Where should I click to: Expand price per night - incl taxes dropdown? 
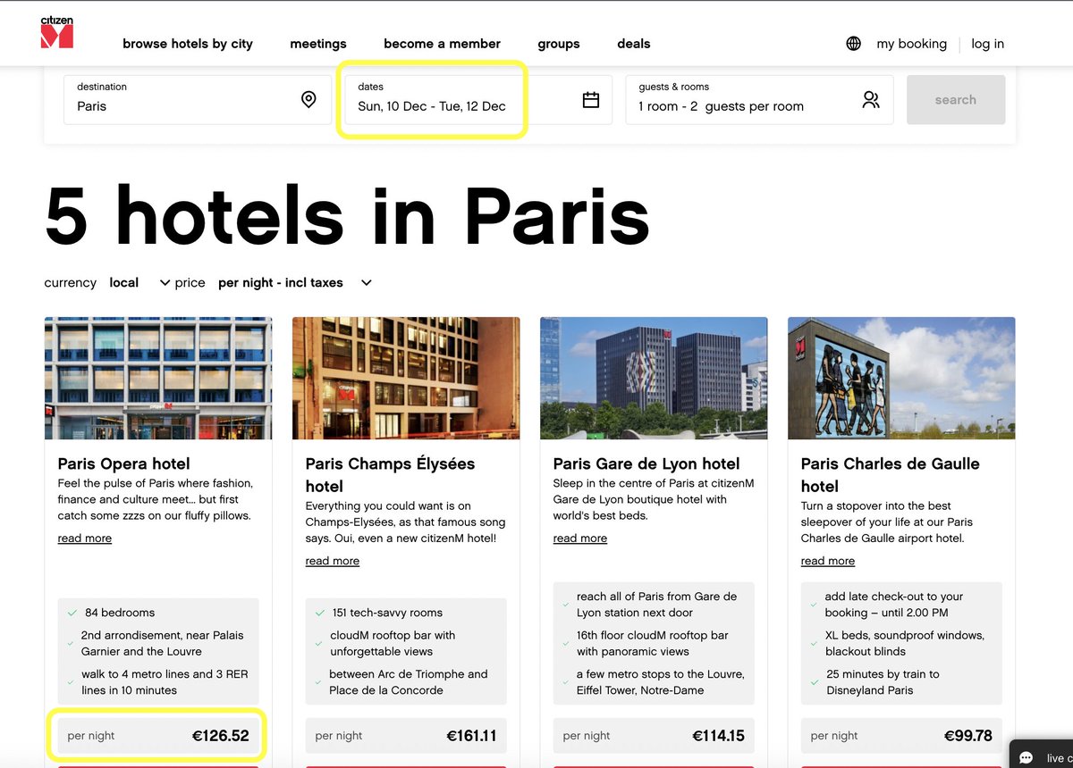295,283
